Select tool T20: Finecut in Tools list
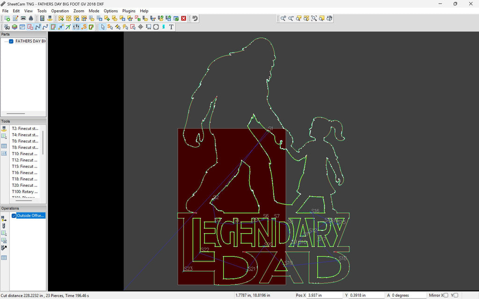 point(24,185)
